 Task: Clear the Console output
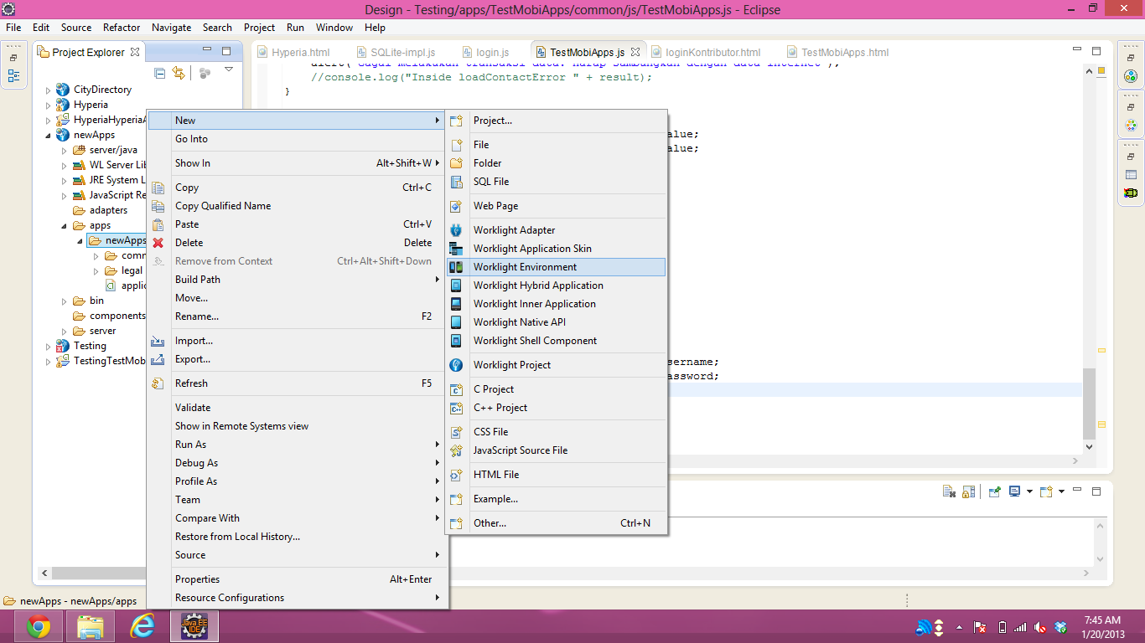point(948,491)
